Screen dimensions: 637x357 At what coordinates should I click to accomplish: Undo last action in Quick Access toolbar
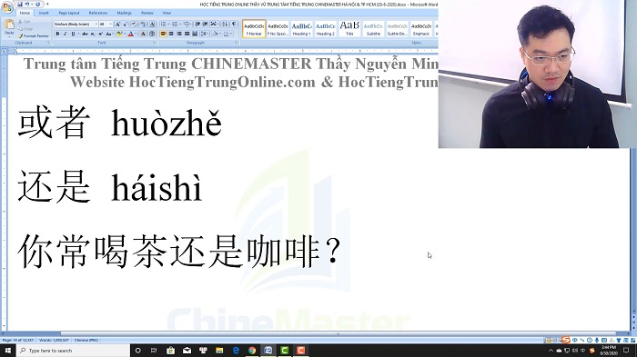pos(27,4)
